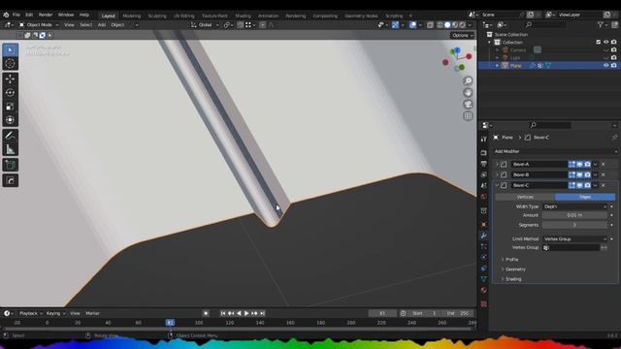621x349 pixels.
Task: Open the Add Modifier dropdown
Action: pyautogui.click(x=555, y=151)
